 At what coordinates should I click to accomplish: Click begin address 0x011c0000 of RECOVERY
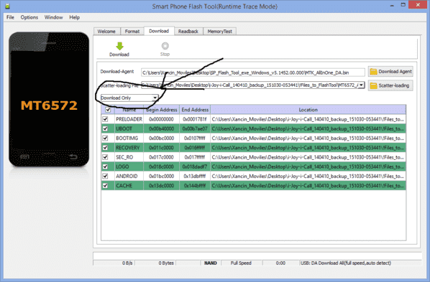click(162, 148)
